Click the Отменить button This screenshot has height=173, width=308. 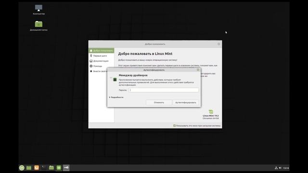159,102
